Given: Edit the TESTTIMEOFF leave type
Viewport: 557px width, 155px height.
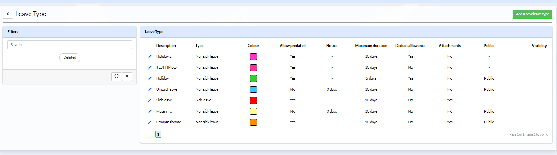Looking at the screenshot, I should (x=150, y=67).
